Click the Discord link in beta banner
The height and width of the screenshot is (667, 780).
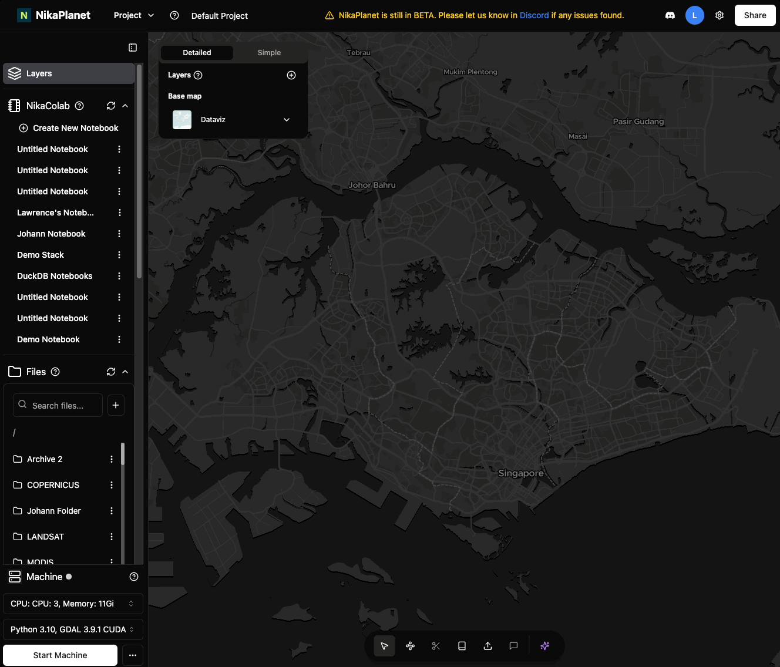click(x=534, y=15)
